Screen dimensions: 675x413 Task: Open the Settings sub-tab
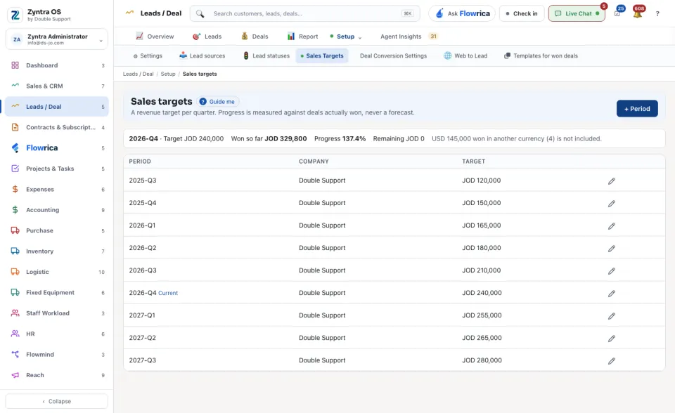[x=148, y=56]
